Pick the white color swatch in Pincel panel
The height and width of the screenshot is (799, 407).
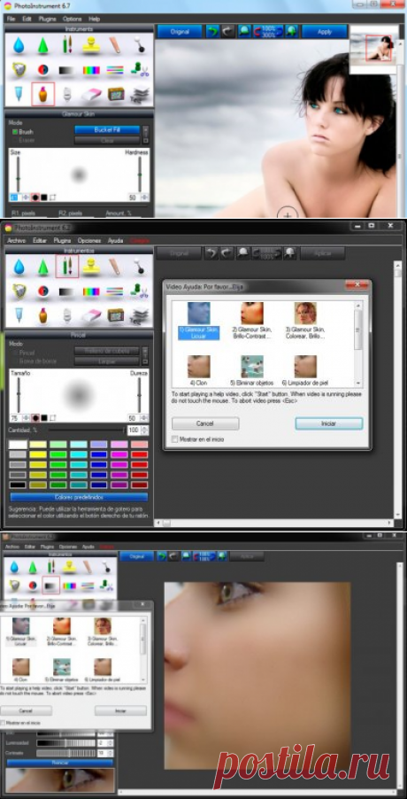tap(18, 445)
